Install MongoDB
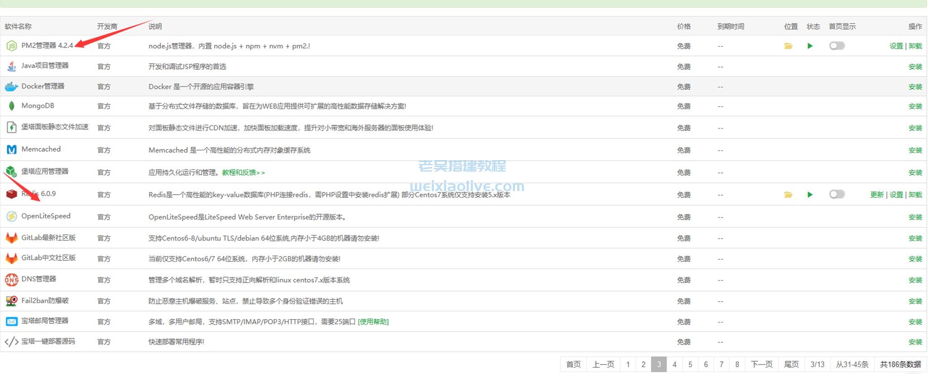 click(x=915, y=106)
